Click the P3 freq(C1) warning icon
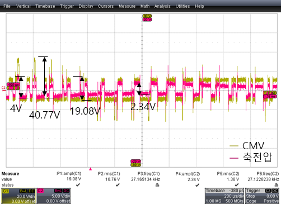The image size is (281, 204). (157, 185)
